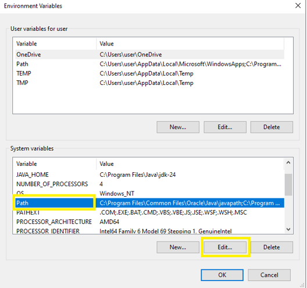Image resolution: width=307 pixels, height=288 pixels.
Task: Click the WindowsApps user Path value
Action: coord(190,64)
